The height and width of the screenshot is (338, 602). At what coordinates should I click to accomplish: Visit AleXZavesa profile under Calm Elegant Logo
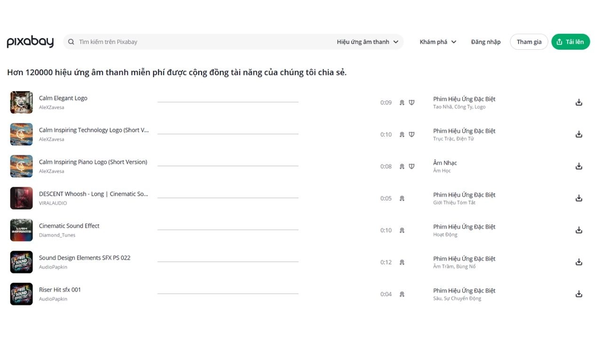pyautogui.click(x=52, y=108)
